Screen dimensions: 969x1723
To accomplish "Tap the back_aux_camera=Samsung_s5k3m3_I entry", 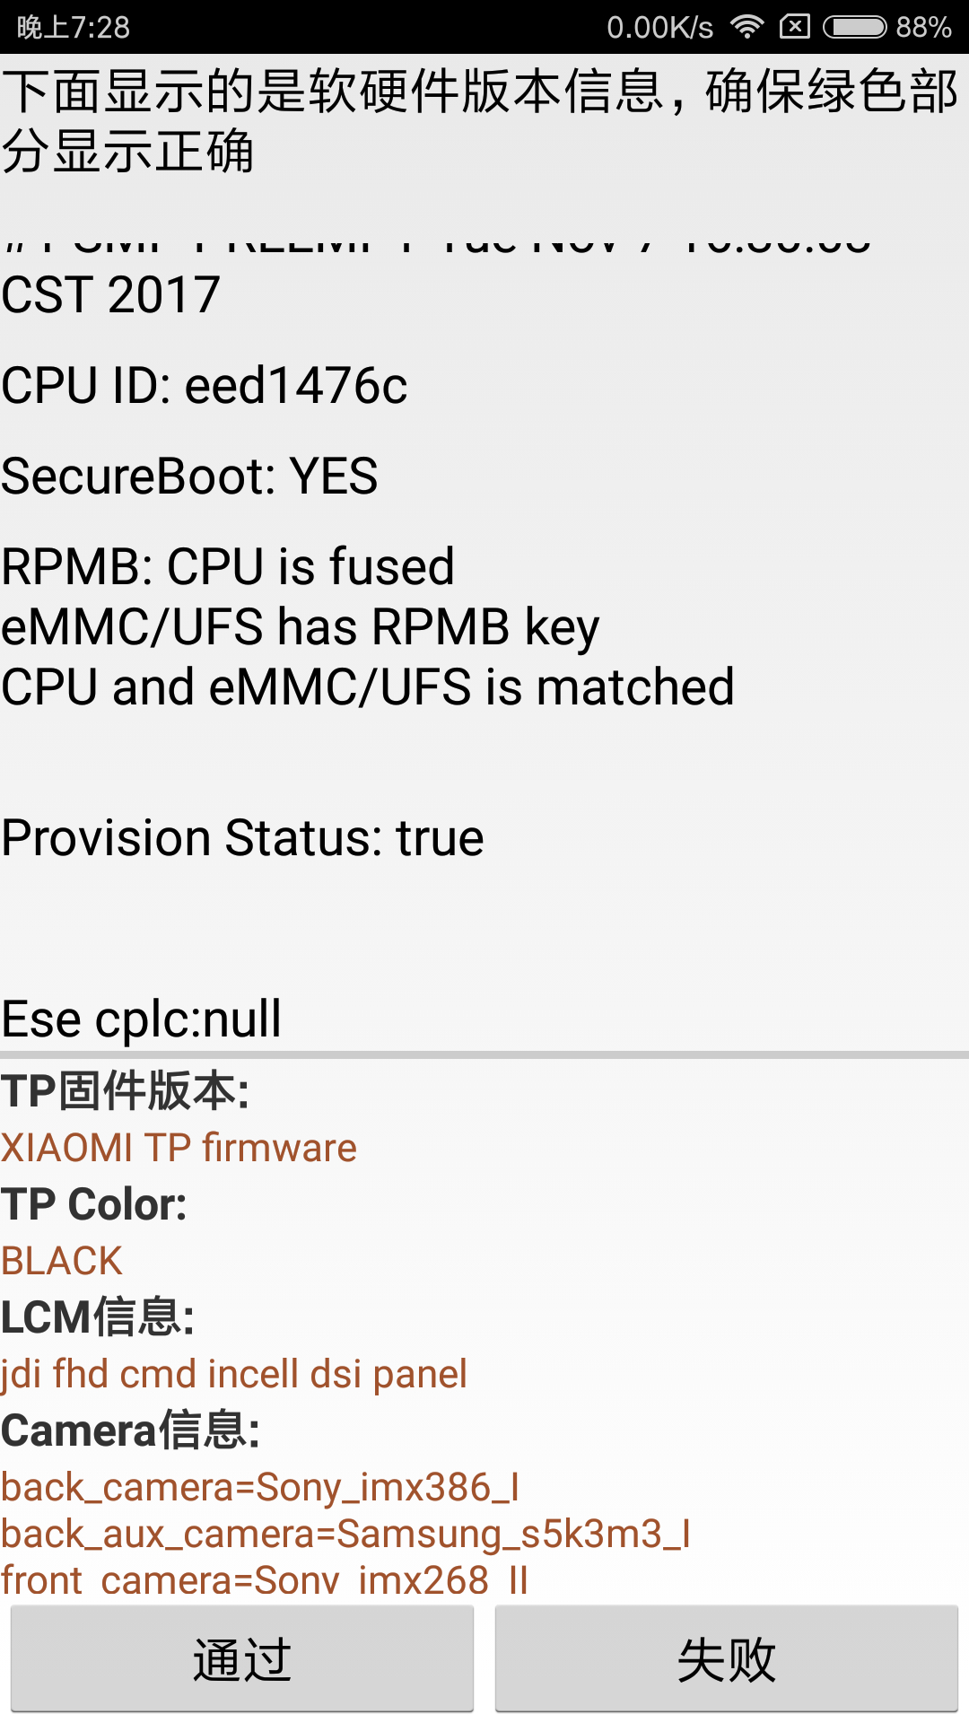I will pos(345,1534).
